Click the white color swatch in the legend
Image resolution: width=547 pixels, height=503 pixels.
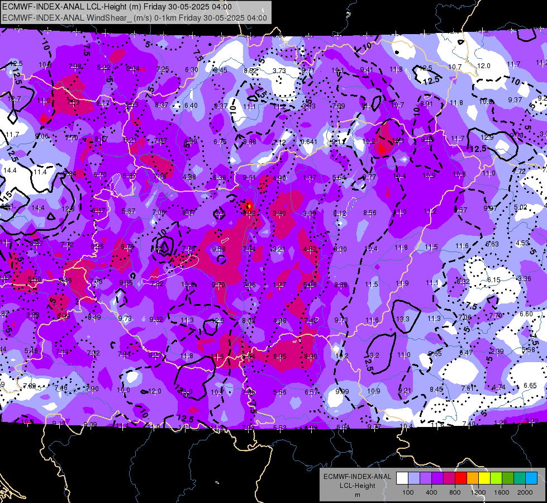pos(402,478)
